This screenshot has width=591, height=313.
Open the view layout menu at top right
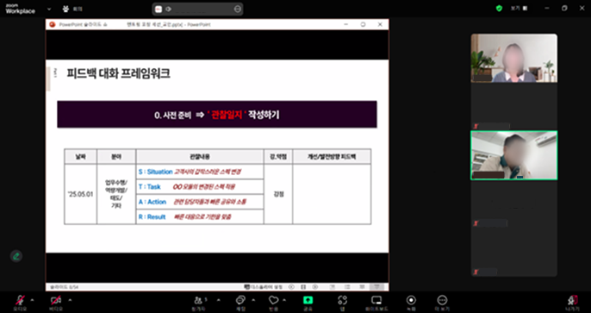[x=519, y=9]
